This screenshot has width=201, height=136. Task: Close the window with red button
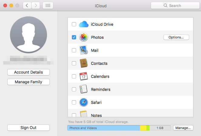[x=5, y=5]
